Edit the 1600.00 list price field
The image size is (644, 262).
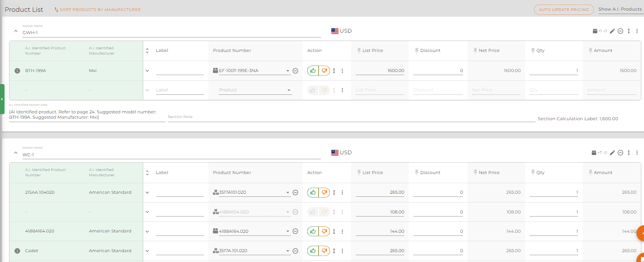tap(380, 71)
